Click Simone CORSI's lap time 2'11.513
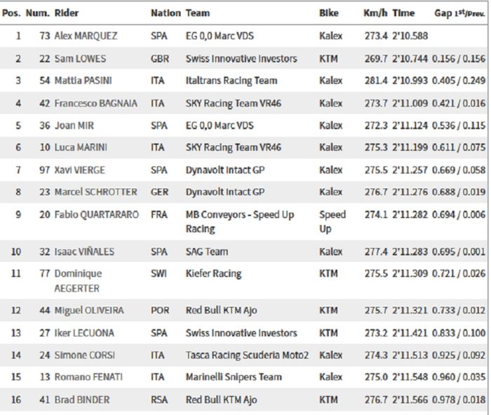 coord(410,355)
